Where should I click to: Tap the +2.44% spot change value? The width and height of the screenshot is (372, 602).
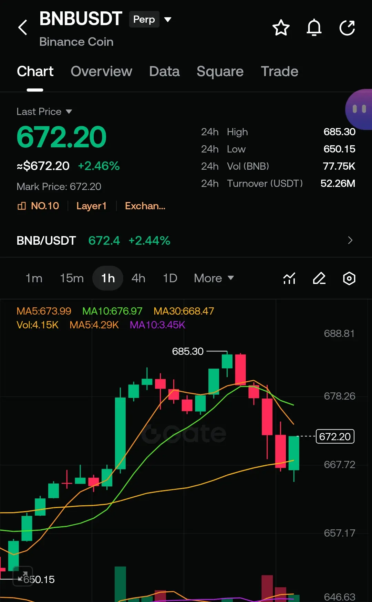click(149, 241)
